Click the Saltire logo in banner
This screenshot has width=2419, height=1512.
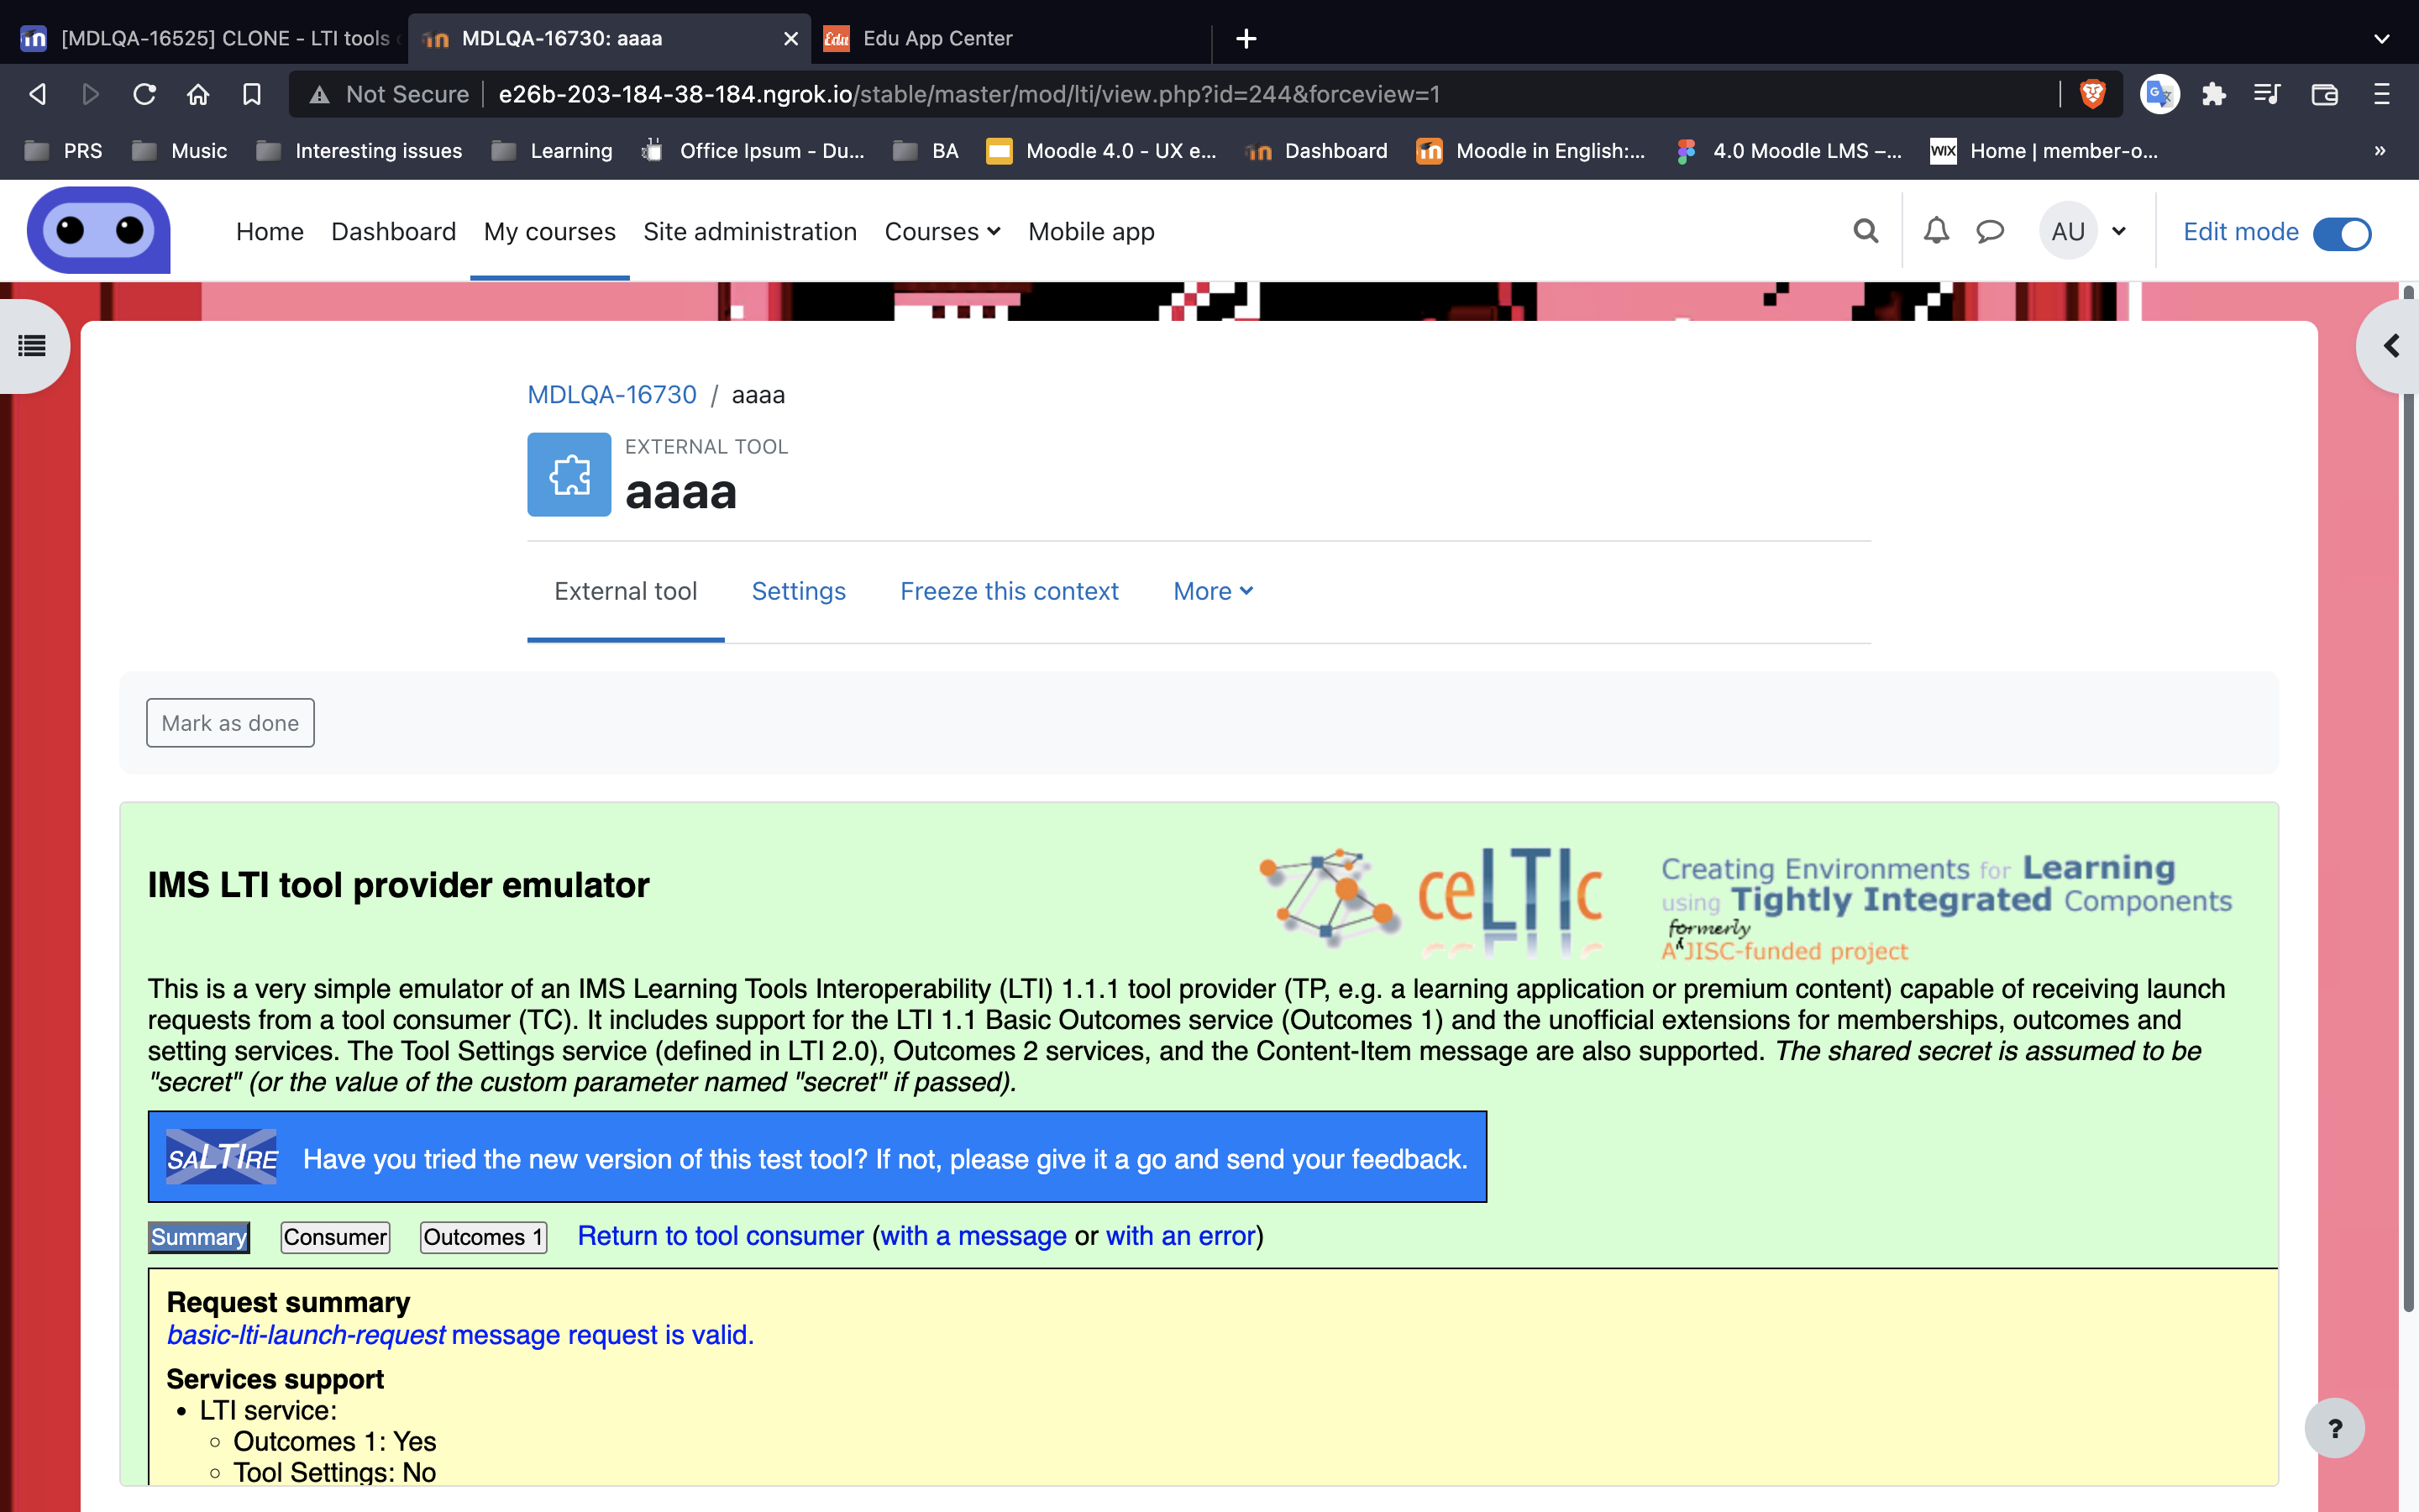(x=221, y=1157)
